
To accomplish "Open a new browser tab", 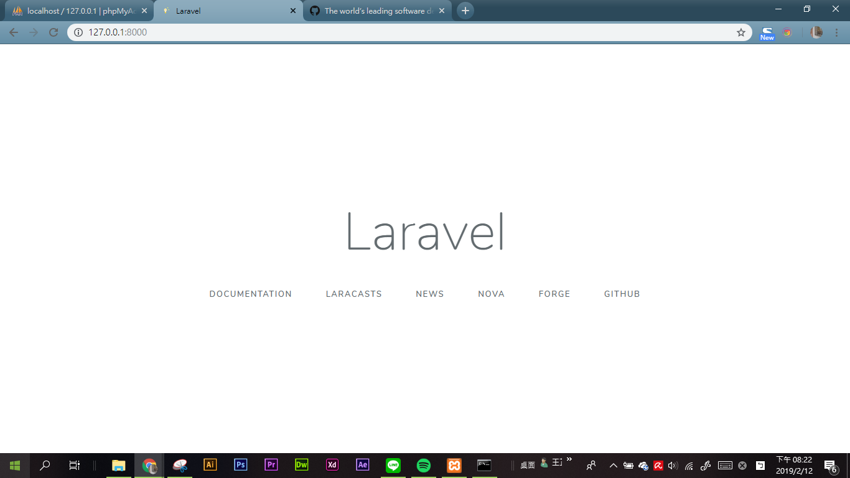I will click(465, 11).
